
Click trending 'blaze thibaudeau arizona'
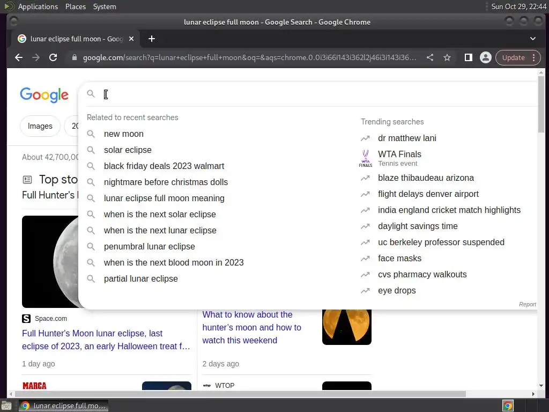[x=426, y=178]
